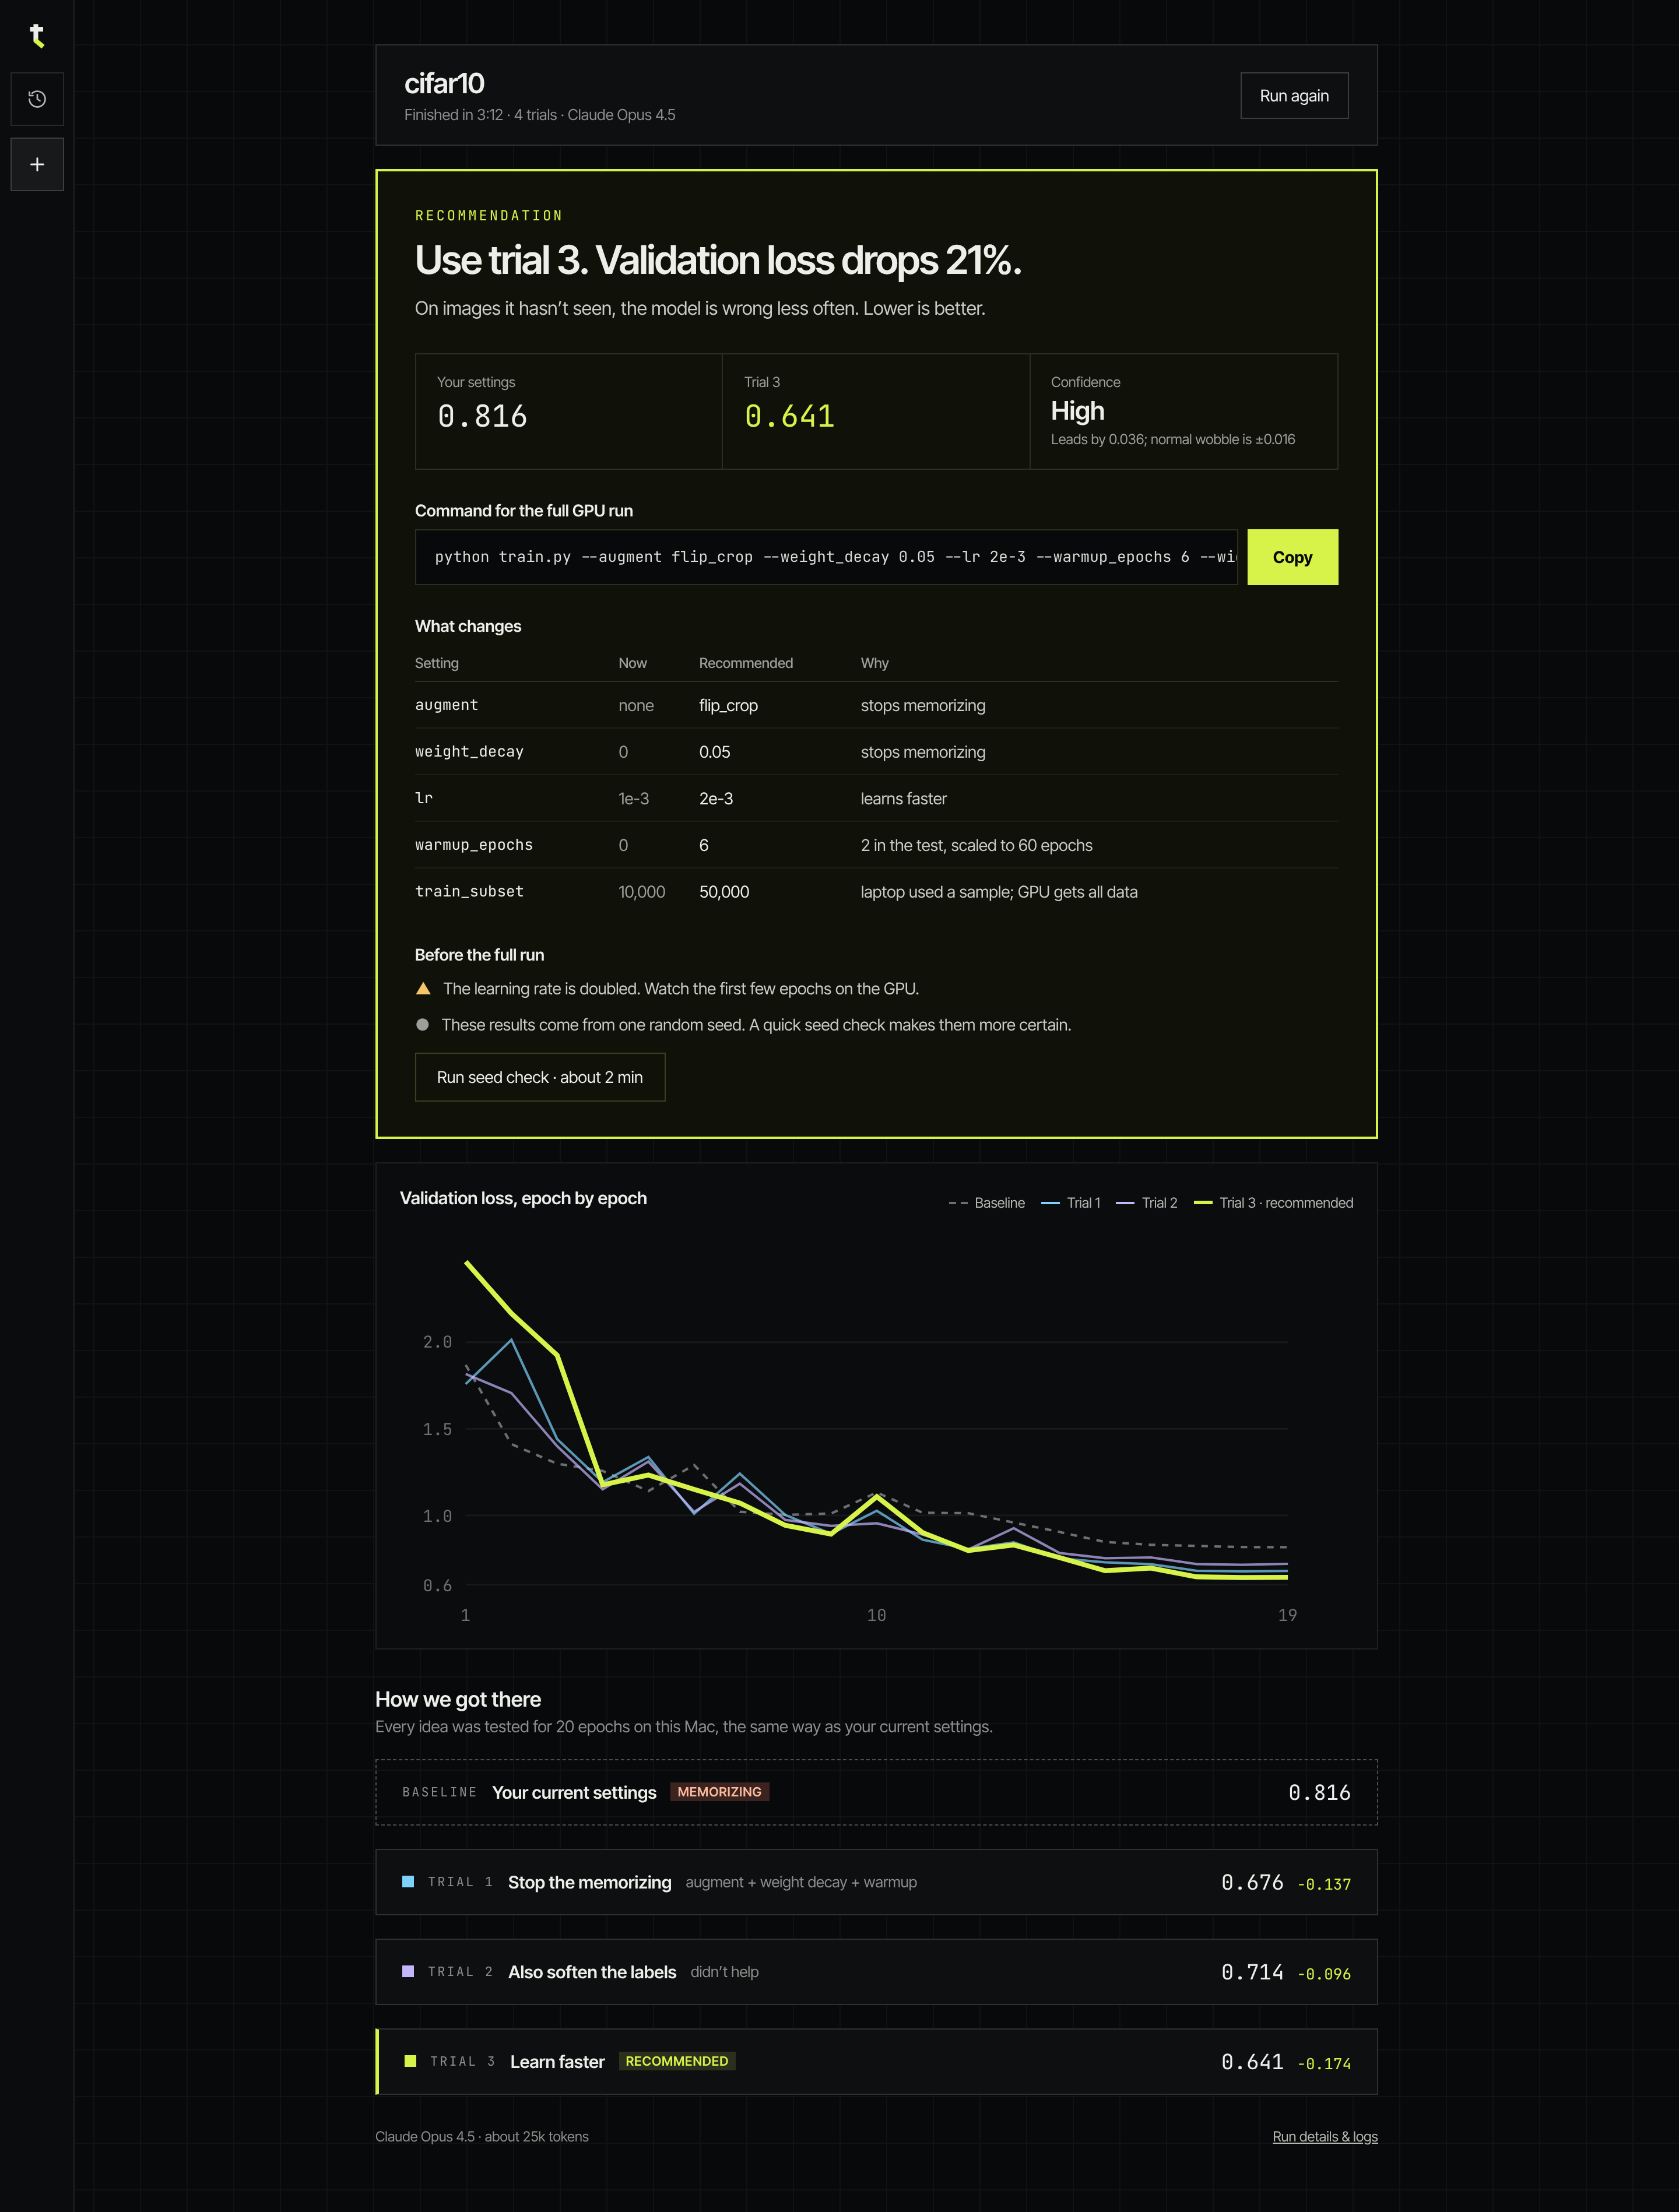Viewport: 1679px width, 2212px height.
Task: Click the python train.py command field
Action: [x=826, y=557]
